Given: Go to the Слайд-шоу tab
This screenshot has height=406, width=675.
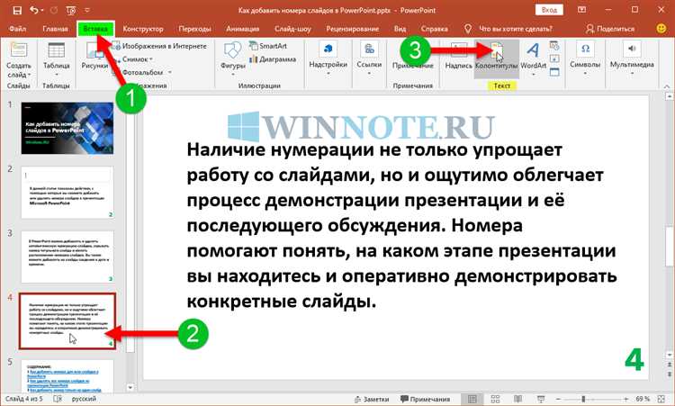Looking at the screenshot, I should (x=292, y=29).
